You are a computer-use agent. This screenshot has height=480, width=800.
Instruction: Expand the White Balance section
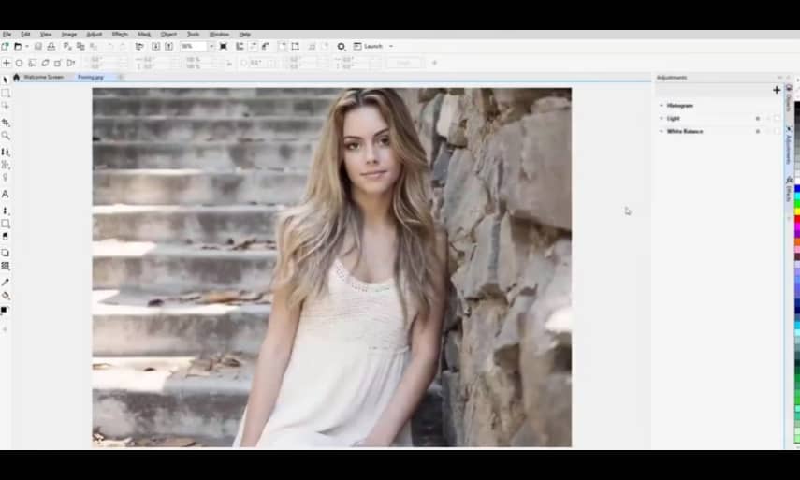coord(661,132)
